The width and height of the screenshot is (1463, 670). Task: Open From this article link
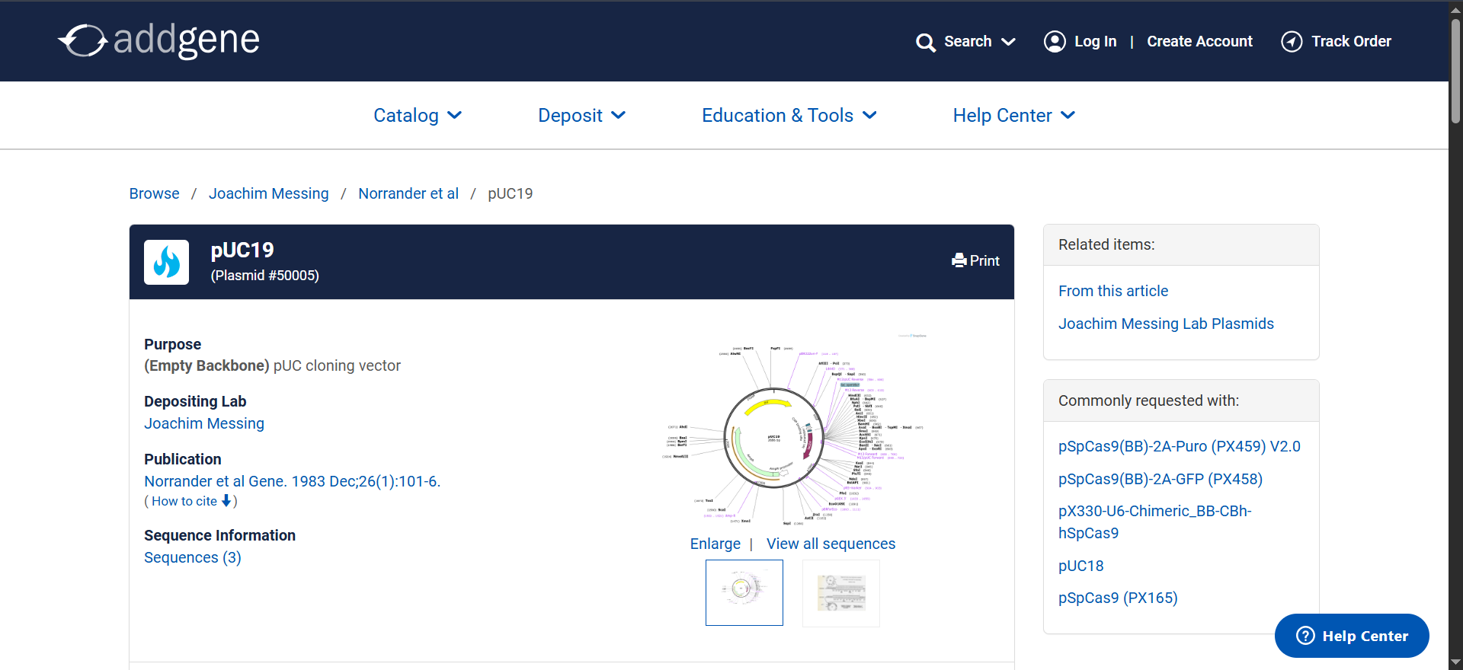[1113, 291]
